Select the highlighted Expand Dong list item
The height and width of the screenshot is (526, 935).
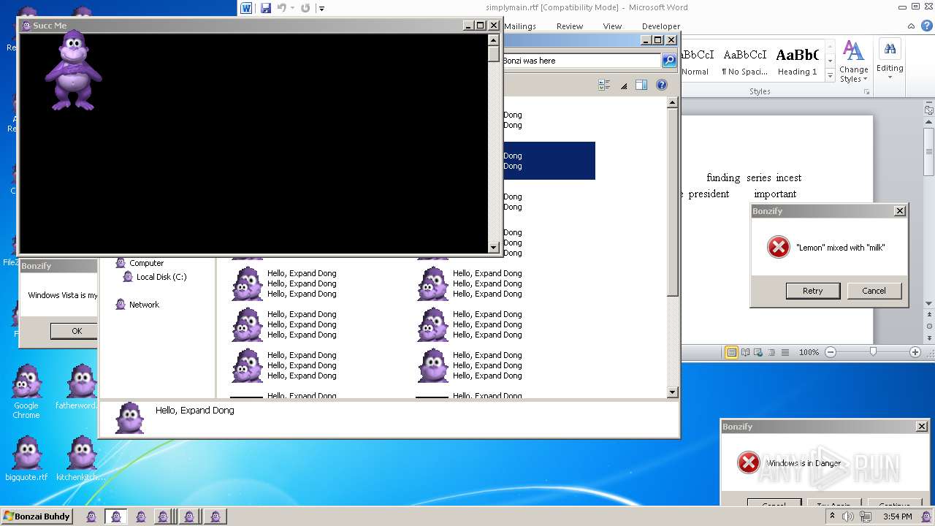click(x=549, y=161)
